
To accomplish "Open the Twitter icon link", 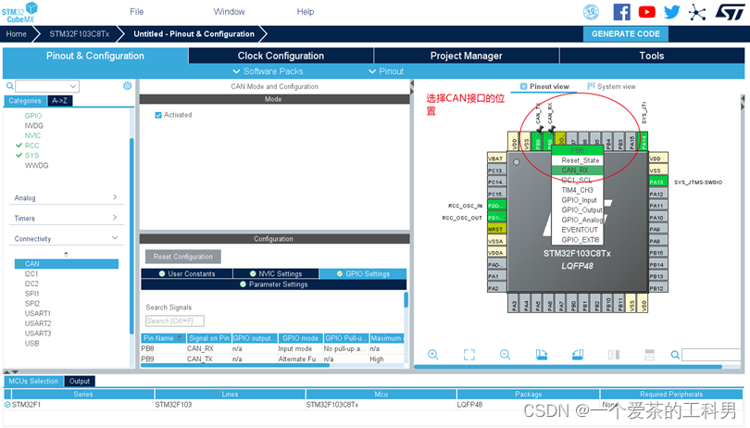I will 672,12.
